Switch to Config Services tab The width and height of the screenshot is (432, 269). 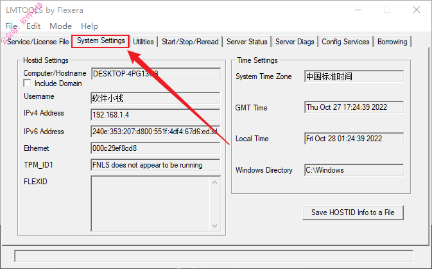pos(345,42)
